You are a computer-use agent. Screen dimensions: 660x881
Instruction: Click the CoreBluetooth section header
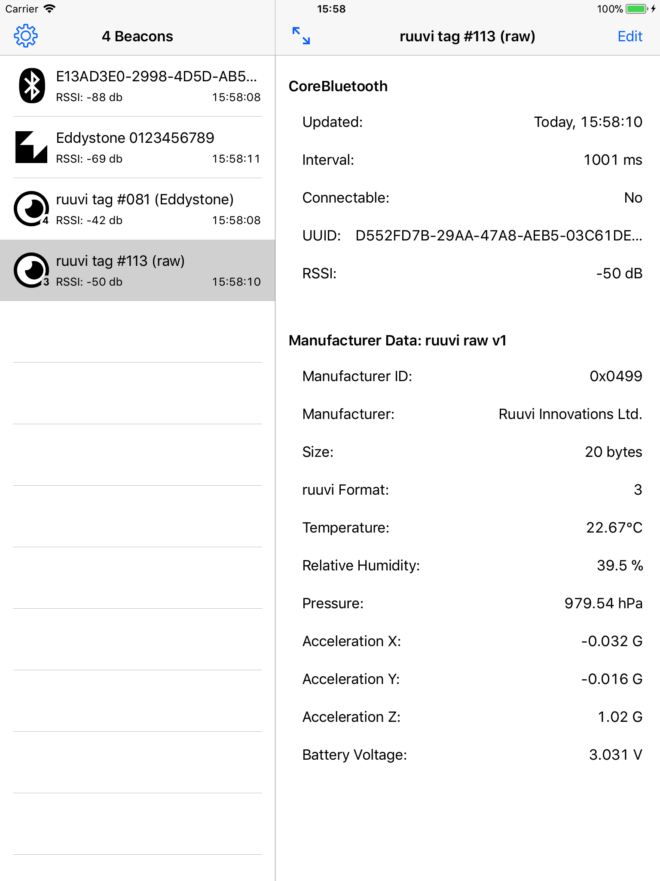click(338, 86)
